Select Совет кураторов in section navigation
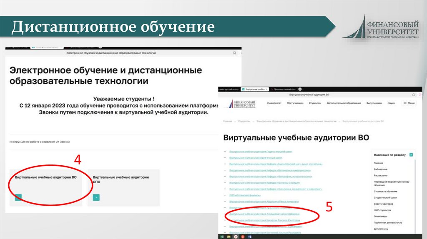The image size is (427, 239). 384,204
